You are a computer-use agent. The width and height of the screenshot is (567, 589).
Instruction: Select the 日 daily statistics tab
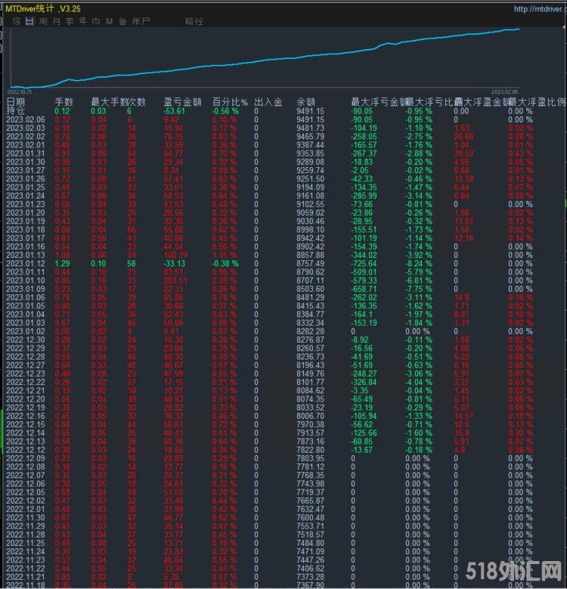[x=29, y=22]
